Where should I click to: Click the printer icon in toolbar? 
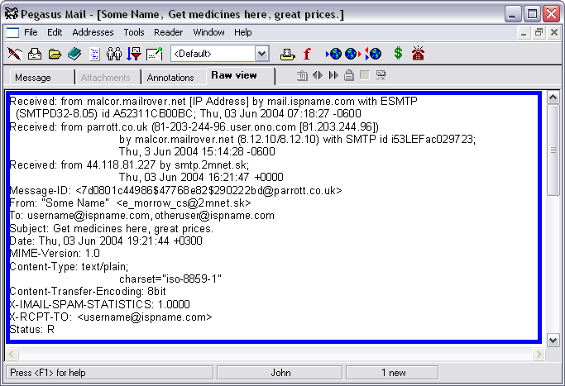point(287,55)
